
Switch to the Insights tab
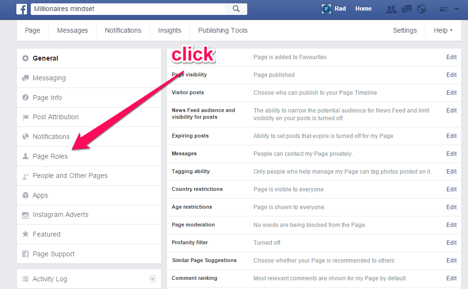169,30
